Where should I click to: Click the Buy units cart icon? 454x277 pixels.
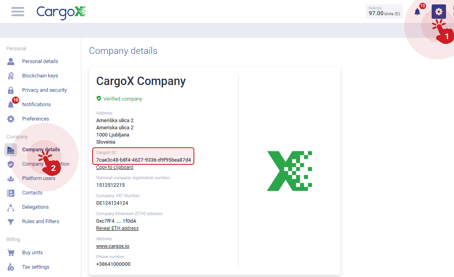click(x=11, y=253)
